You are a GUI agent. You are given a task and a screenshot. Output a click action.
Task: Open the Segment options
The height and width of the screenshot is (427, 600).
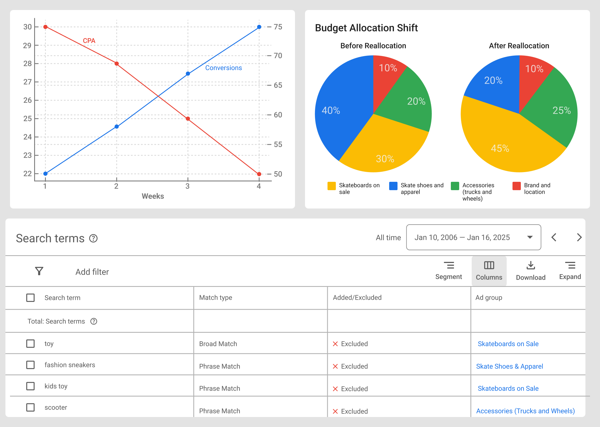pyautogui.click(x=449, y=271)
